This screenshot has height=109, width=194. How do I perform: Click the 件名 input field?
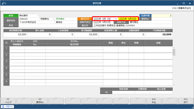click(x=48, y=26)
